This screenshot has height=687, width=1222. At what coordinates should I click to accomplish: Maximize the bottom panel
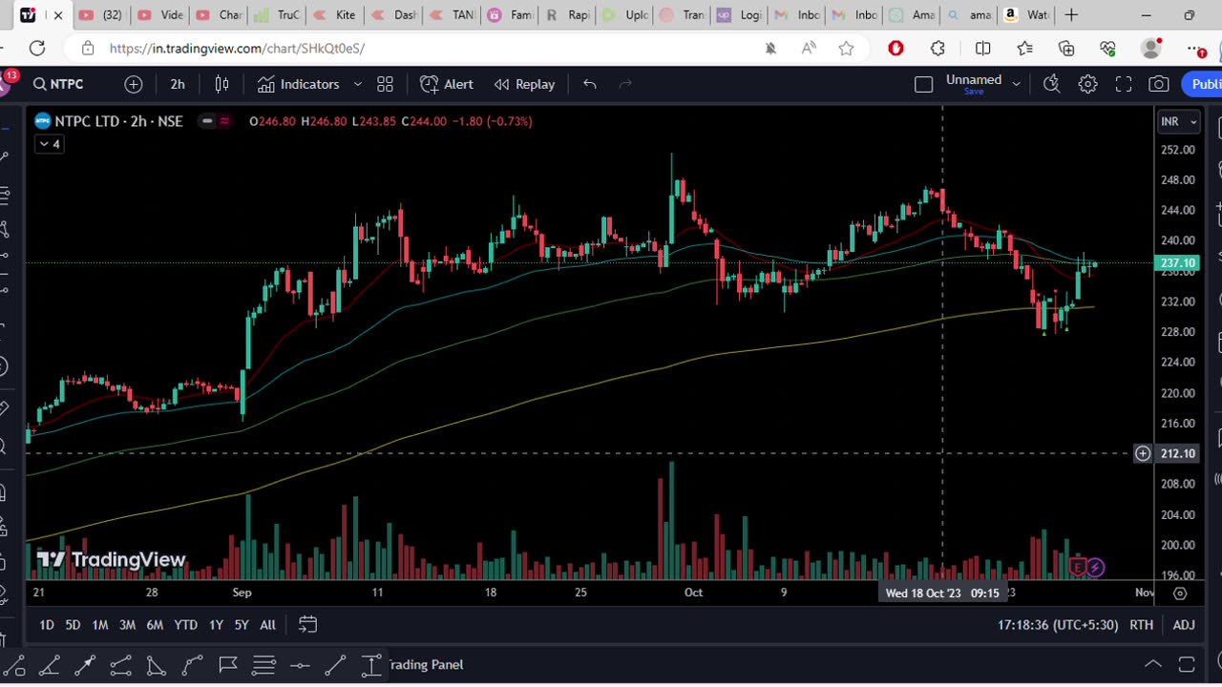(x=1187, y=664)
